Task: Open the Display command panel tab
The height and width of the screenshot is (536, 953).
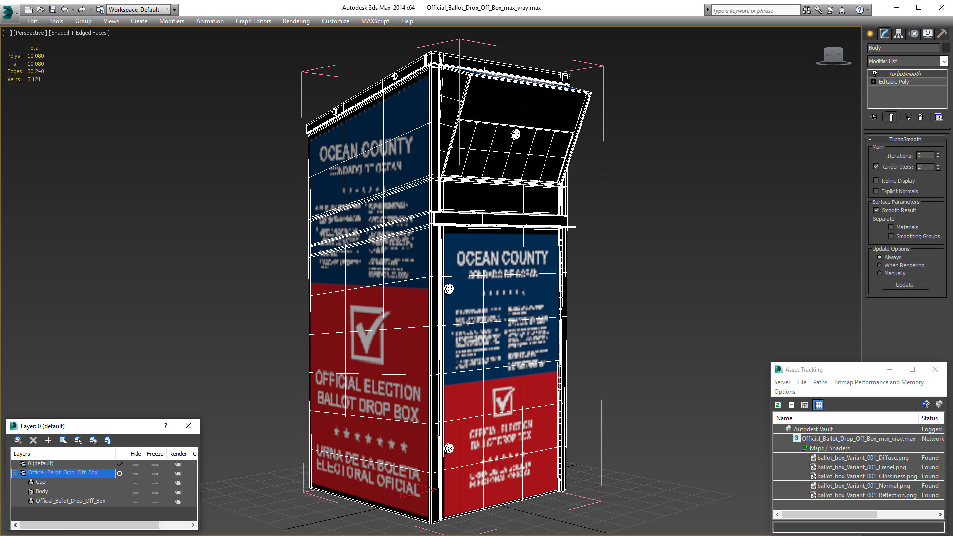Action: click(x=927, y=34)
